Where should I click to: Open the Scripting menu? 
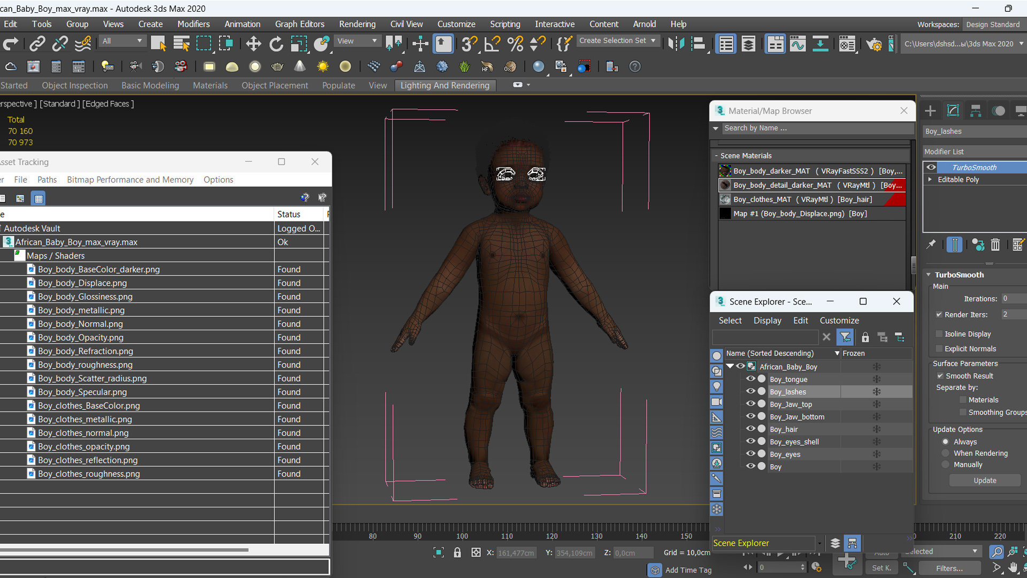(x=505, y=24)
